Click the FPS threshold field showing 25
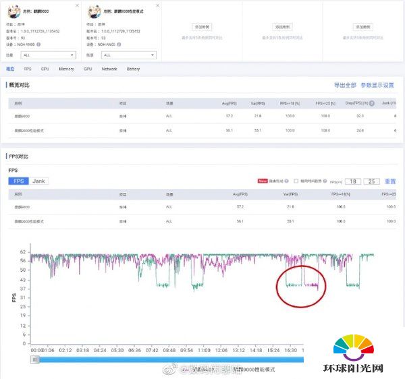 click(371, 181)
